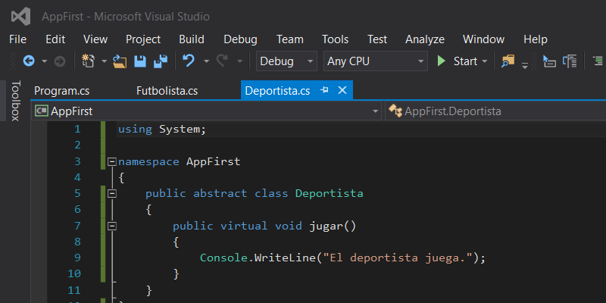This screenshot has height=303, width=606.
Task: Pin the Deportista.cs tab
Action: (x=324, y=90)
